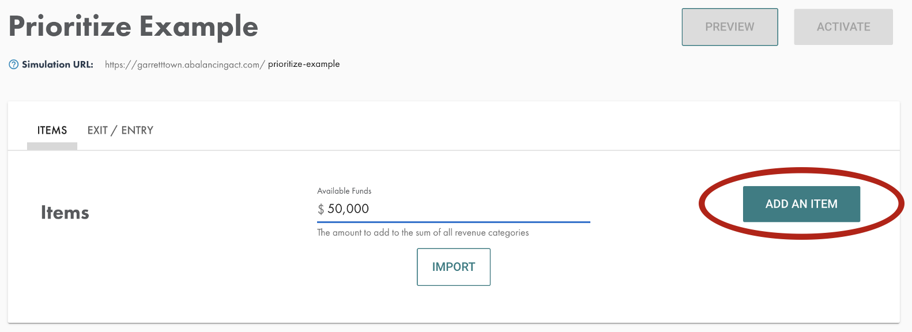912x332 pixels.
Task: Click the Available Funds label
Action: [344, 191]
